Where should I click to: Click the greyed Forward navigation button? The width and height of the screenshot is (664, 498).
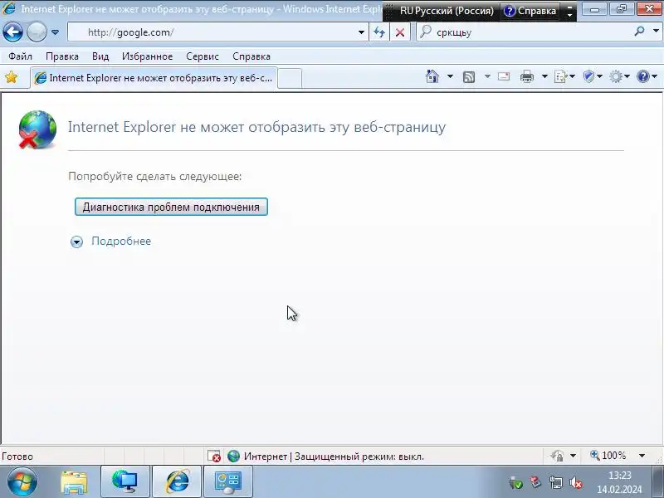(x=37, y=32)
